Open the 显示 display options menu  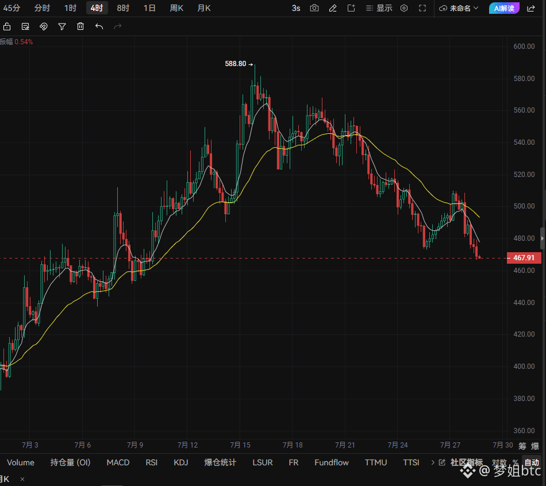point(379,8)
